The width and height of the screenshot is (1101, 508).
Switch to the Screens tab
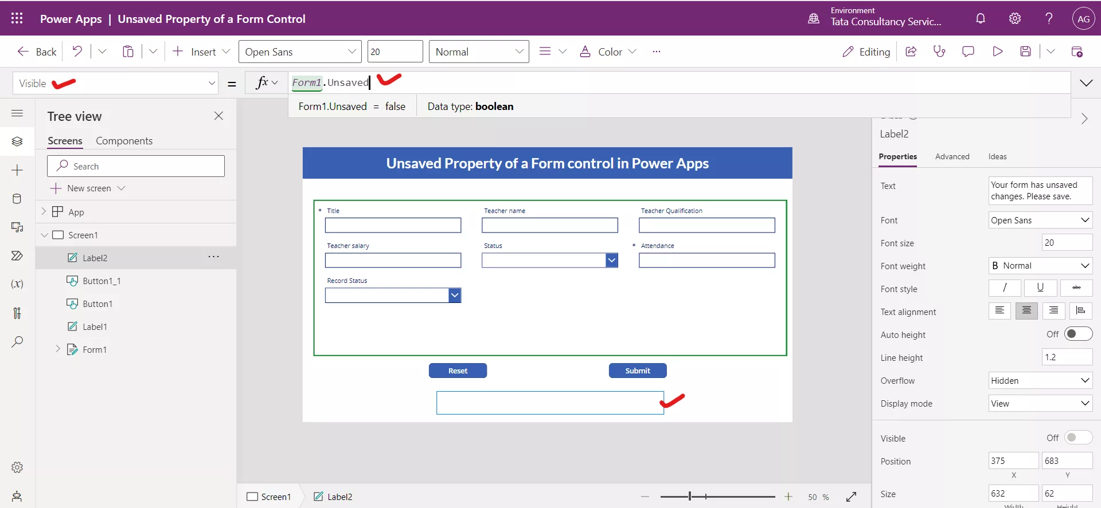[x=65, y=141]
